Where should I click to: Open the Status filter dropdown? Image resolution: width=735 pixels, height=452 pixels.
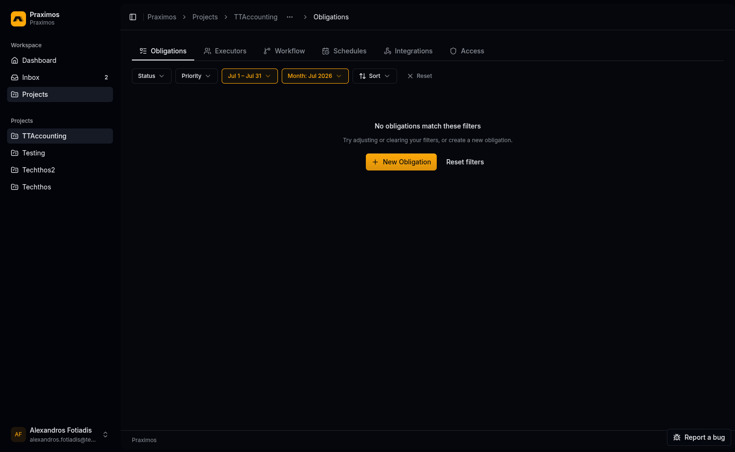click(x=152, y=76)
